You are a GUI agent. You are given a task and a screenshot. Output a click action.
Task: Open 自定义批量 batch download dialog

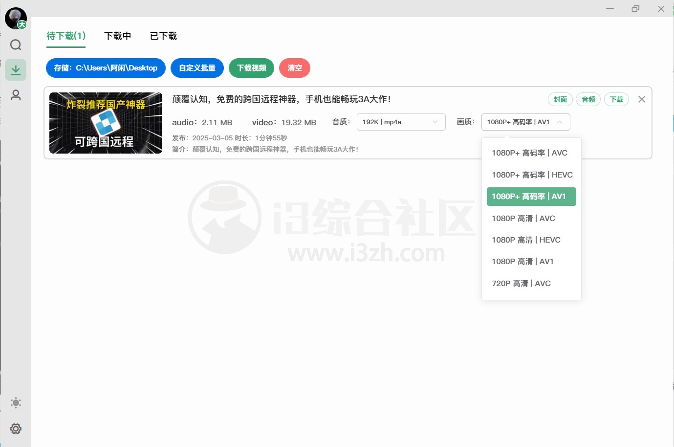[197, 68]
